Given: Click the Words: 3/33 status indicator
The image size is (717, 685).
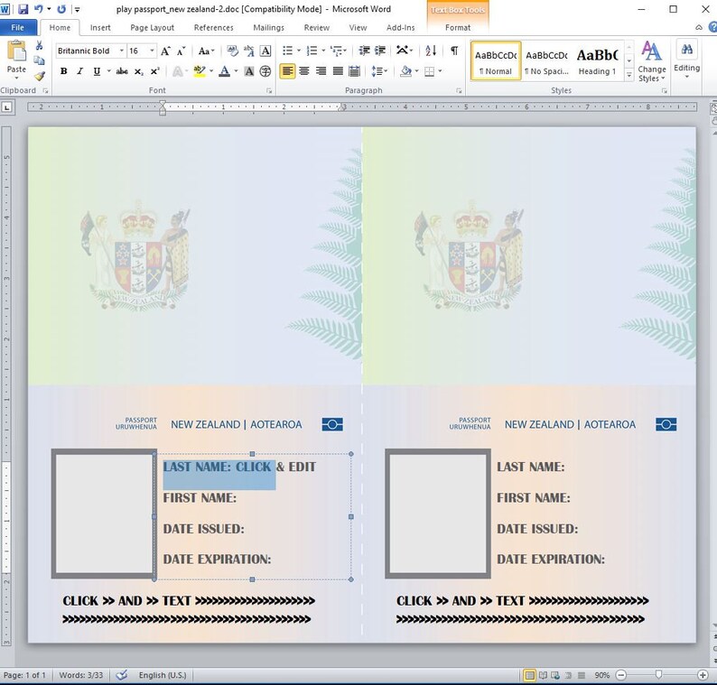Looking at the screenshot, I should [x=81, y=675].
